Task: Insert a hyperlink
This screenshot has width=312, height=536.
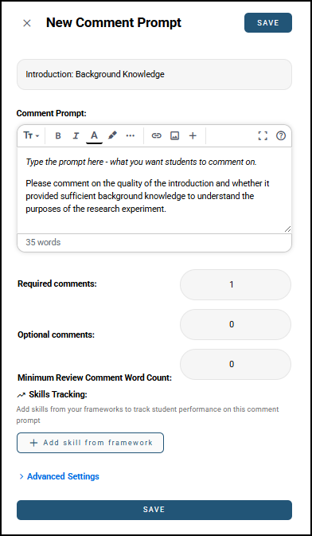Action: 157,135
